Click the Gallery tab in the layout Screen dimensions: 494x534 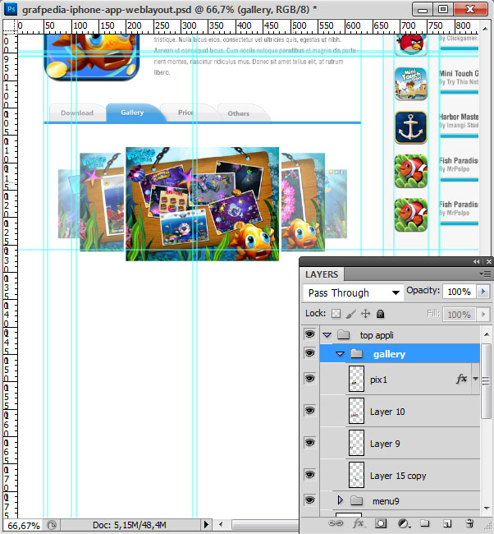click(x=132, y=113)
